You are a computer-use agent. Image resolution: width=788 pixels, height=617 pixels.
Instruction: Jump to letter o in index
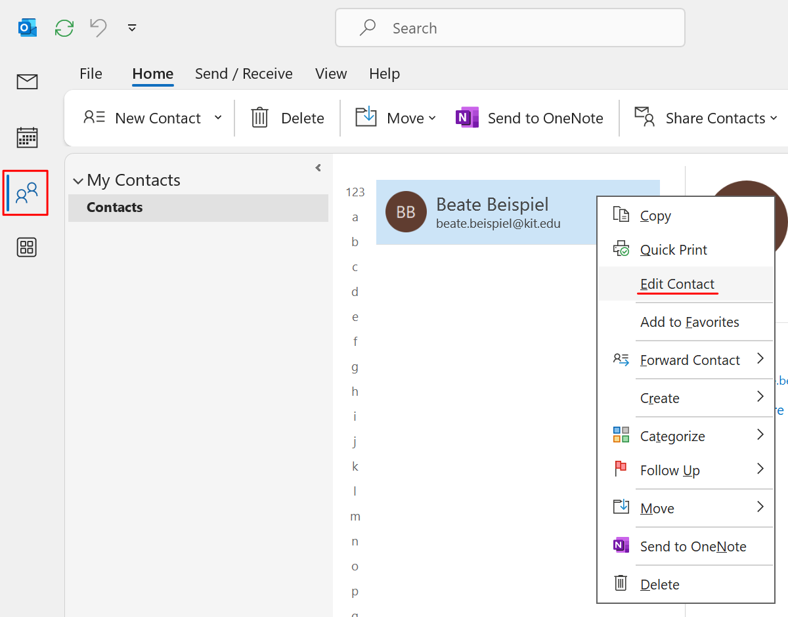355,566
